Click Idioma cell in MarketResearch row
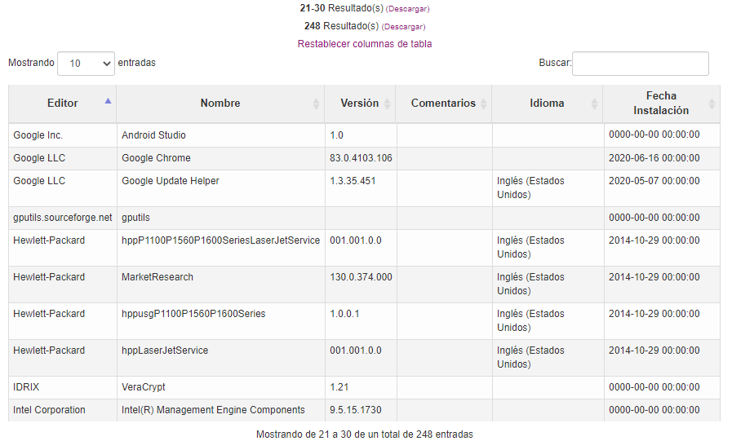Screen dimensions: 732x441 548,284
